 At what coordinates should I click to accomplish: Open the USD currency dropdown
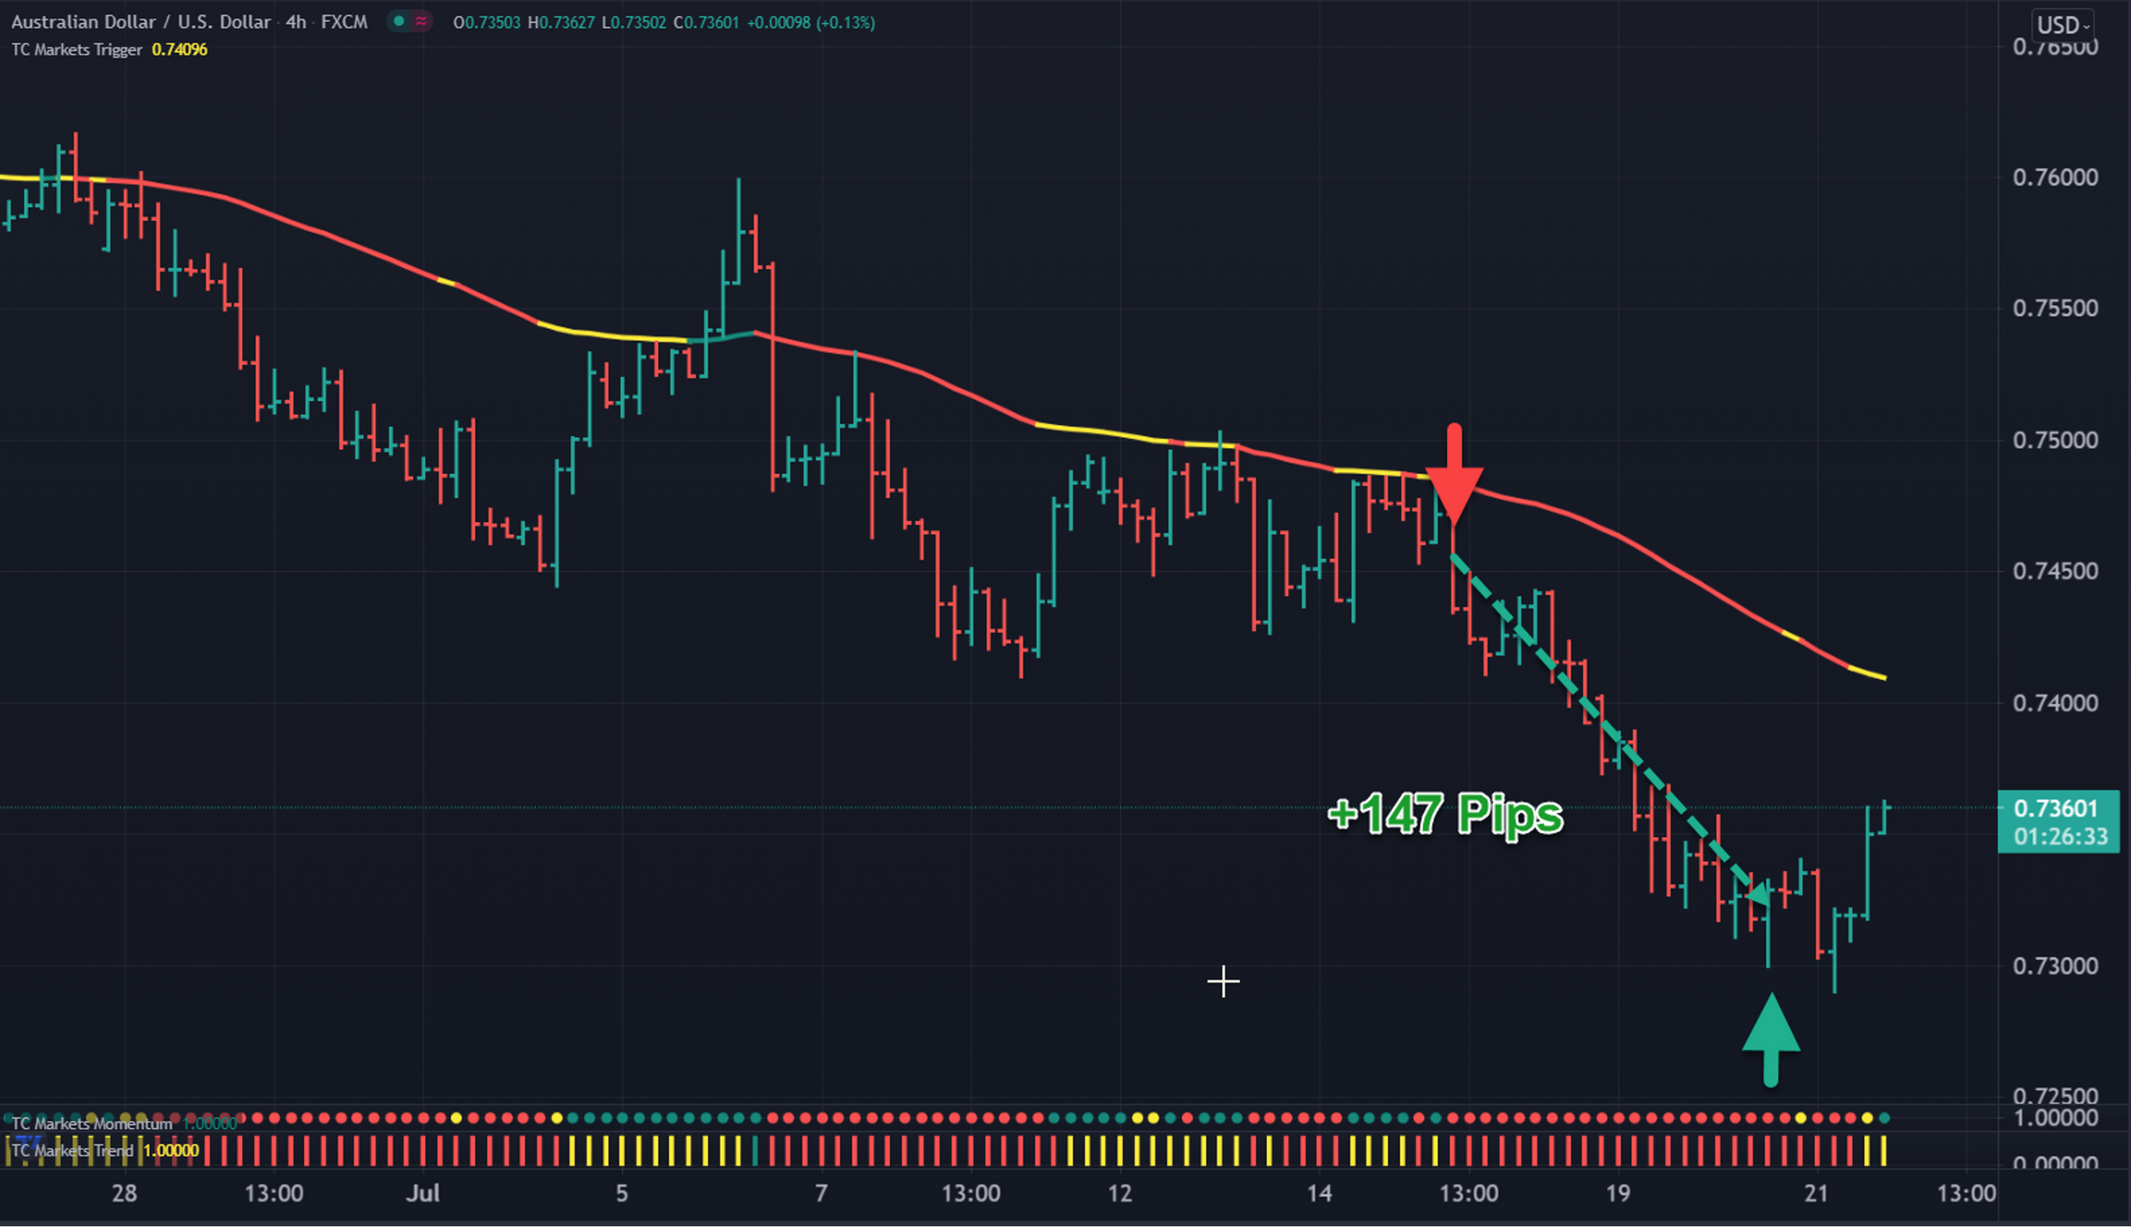pos(2062,26)
